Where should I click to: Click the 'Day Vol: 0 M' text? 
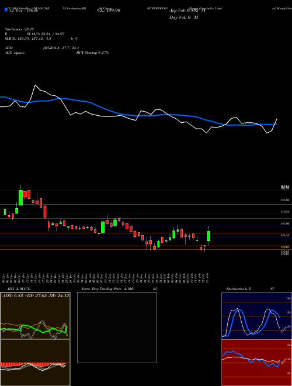click(x=183, y=18)
